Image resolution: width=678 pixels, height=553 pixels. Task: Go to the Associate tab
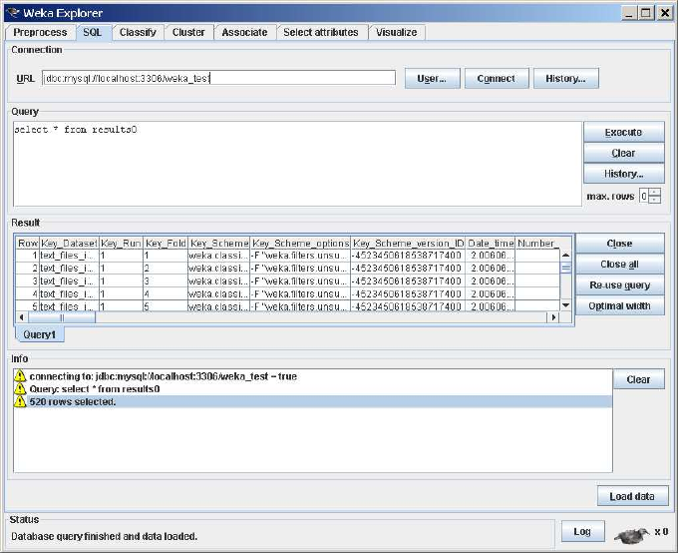[244, 33]
